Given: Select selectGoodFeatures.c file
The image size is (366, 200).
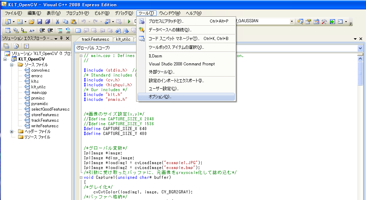Looking at the screenshot, I should coord(50,109).
